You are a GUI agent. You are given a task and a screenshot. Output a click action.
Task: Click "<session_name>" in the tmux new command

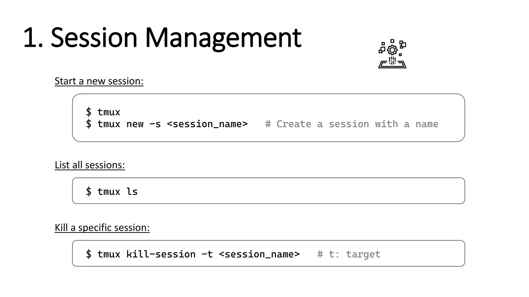pyautogui.click(x=207, y=124)
